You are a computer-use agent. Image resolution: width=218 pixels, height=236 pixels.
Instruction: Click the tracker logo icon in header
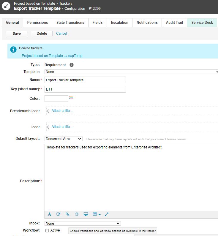[6, 6]
